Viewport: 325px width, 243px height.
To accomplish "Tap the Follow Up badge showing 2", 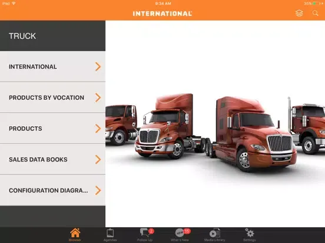I will pyautogui.click(x=151, y=231).
